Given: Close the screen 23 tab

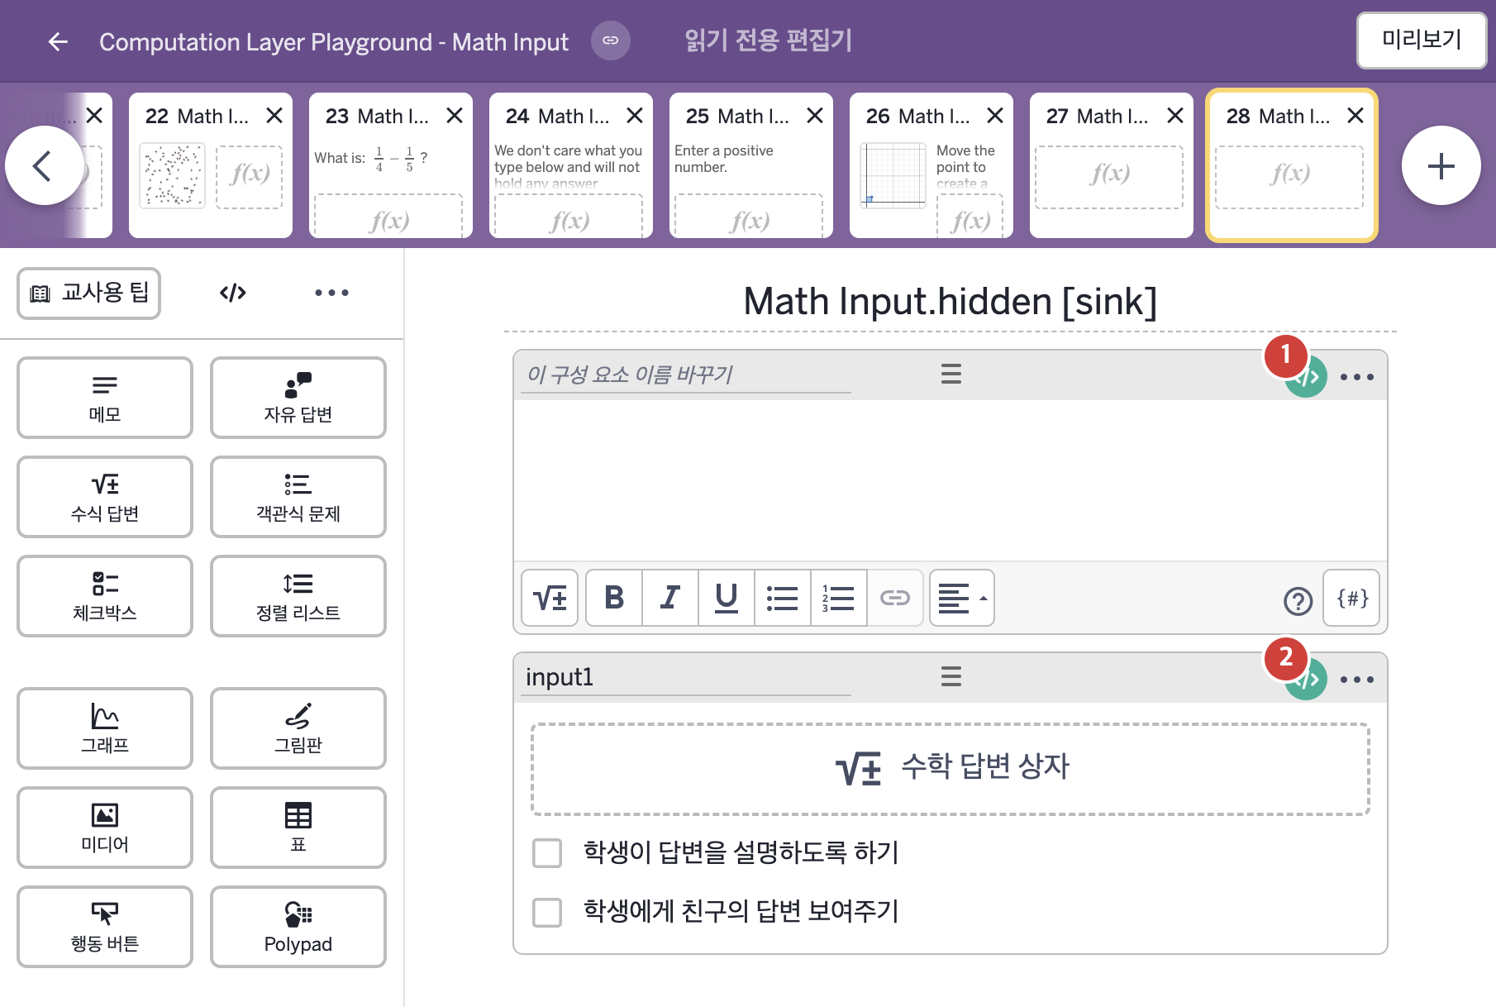Looking at the screenshot, I should pyautogui.click(x=455, y=116).
